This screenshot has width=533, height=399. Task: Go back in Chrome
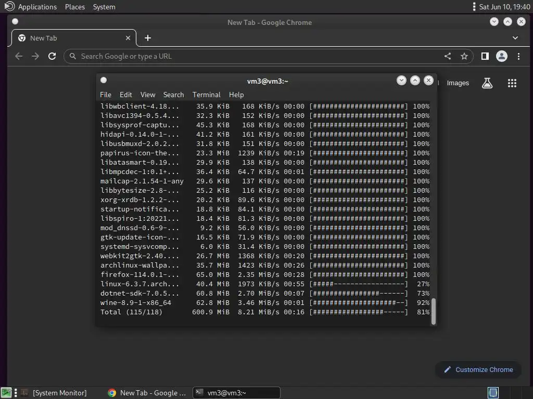pyautogui.click(x=19, y=56)
